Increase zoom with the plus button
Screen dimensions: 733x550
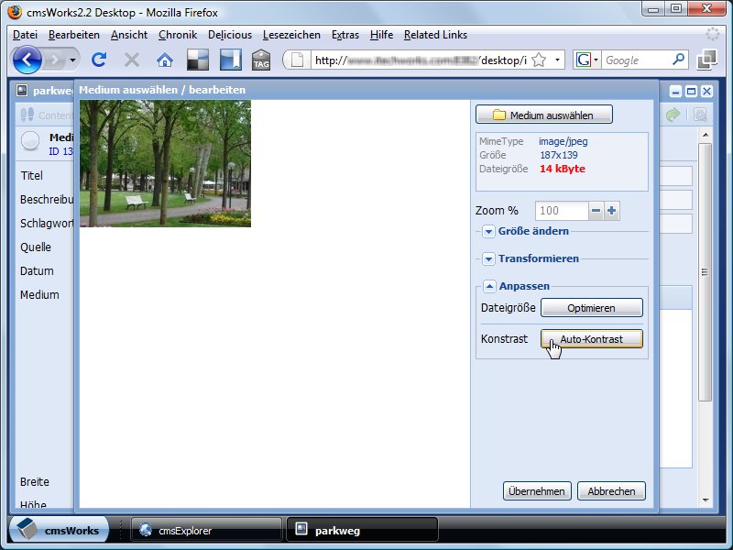[x=611, y=211]
